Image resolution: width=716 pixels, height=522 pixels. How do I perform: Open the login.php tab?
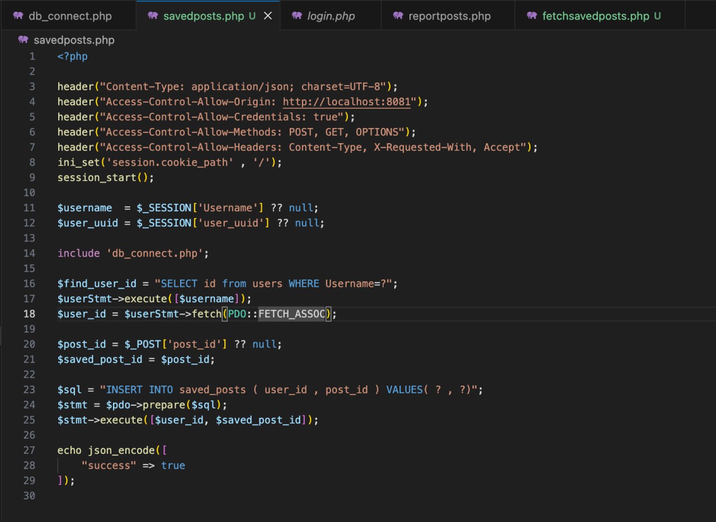331,16
